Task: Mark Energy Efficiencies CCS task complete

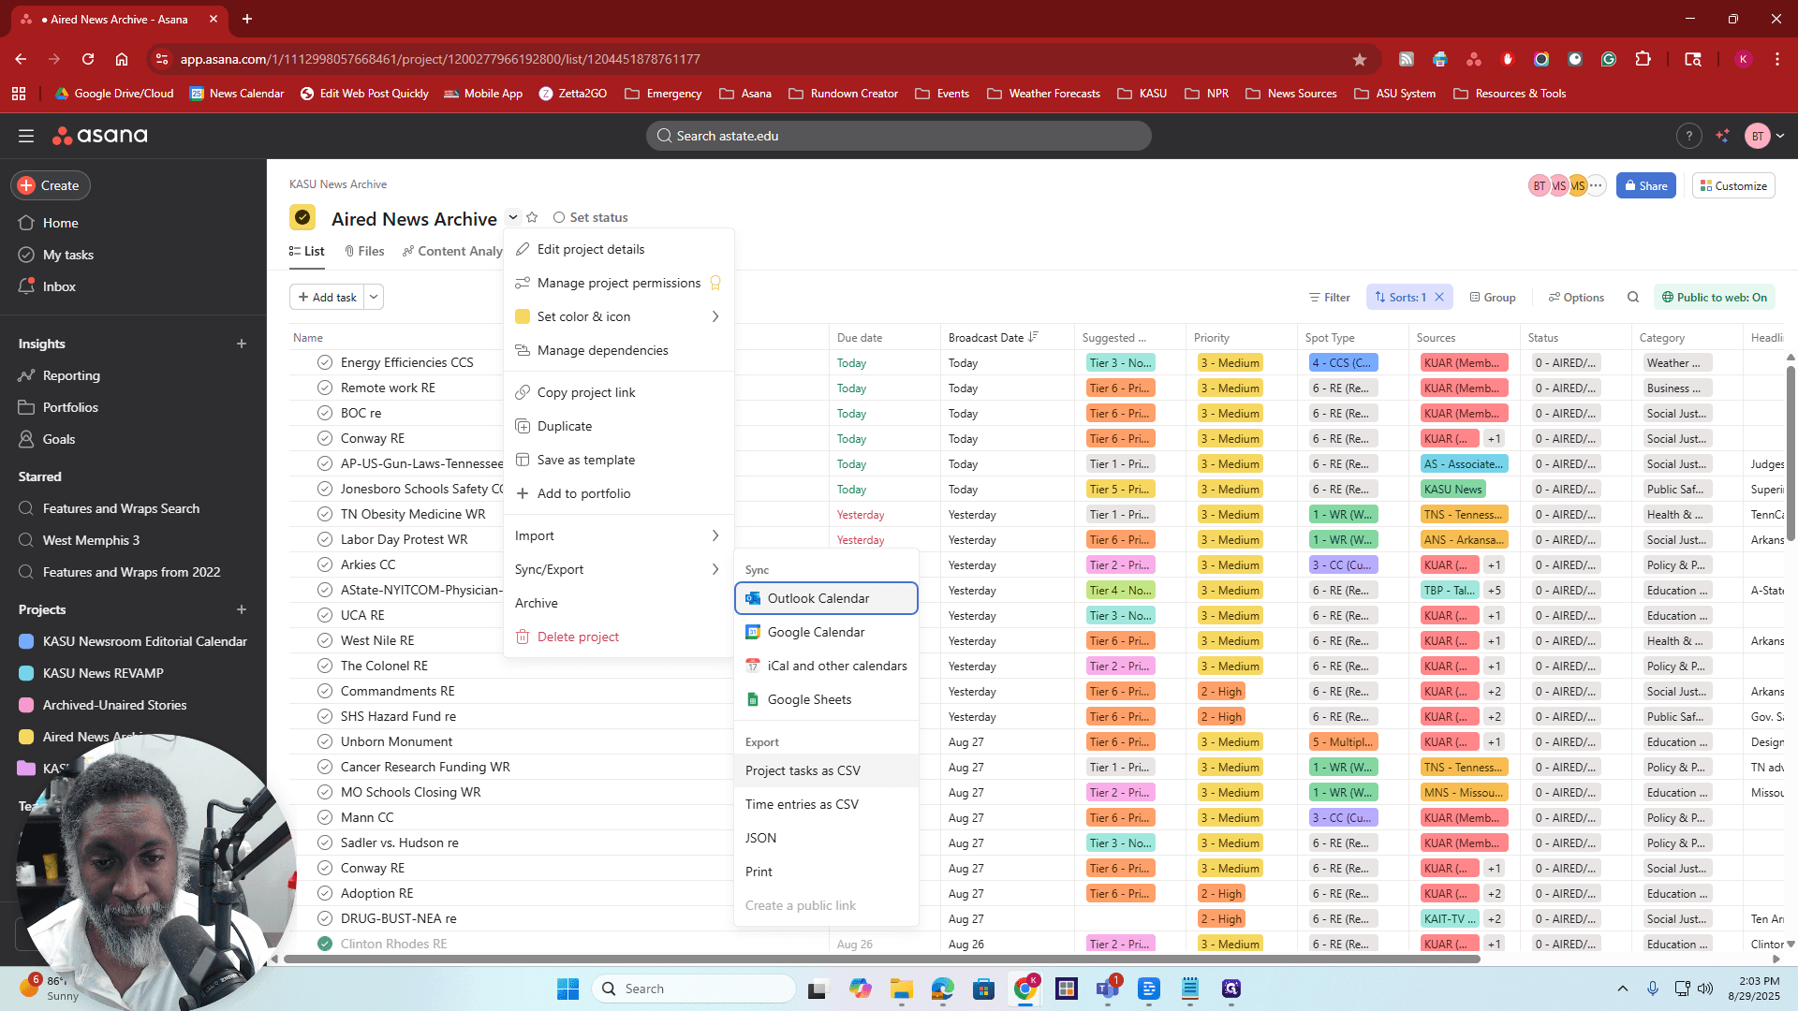Action: point(325,362)
